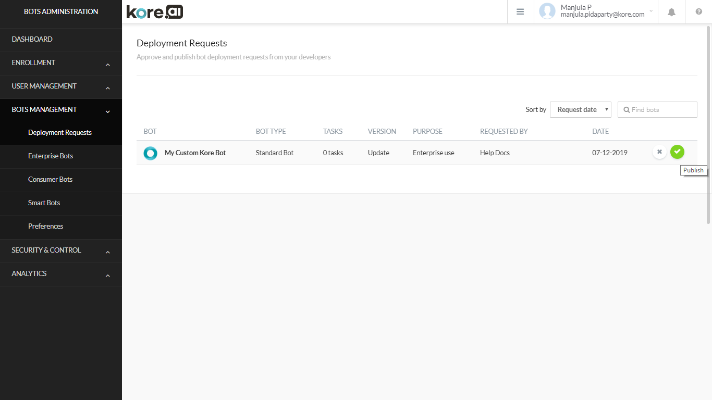This screenshot has height=400, width=712.
Task: Reject request using the X icon
Action: pyautogui.click(x=659, y=152)
